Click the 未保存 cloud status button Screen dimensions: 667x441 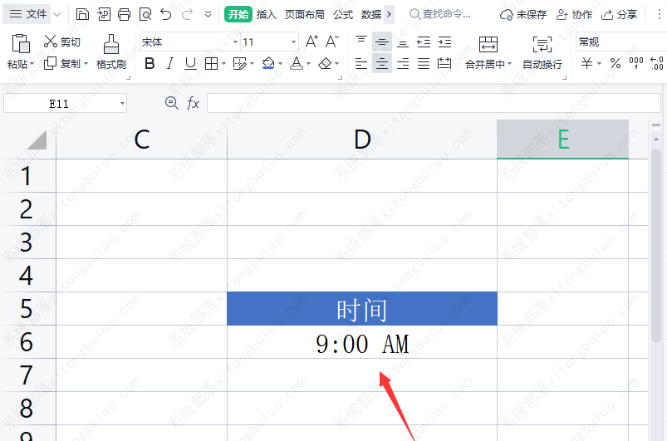(x=522, y=14)
